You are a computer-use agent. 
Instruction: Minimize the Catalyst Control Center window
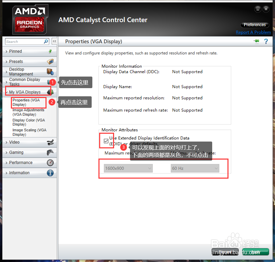(258, 9)
